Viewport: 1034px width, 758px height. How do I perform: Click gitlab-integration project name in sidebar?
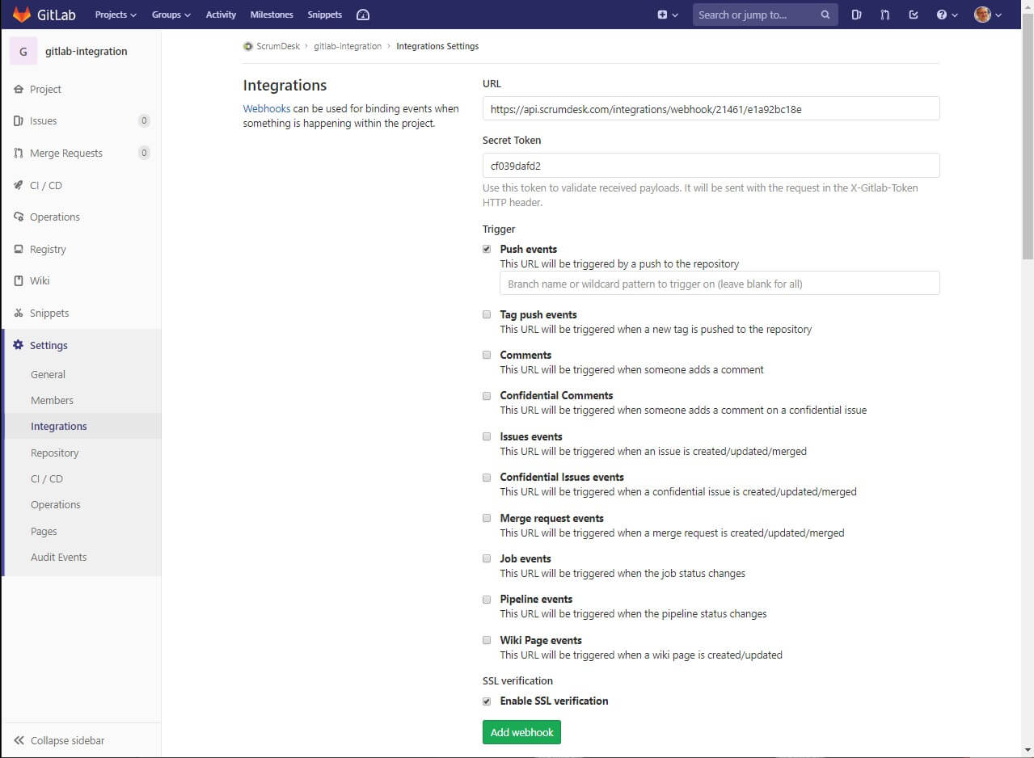[87, 51]
